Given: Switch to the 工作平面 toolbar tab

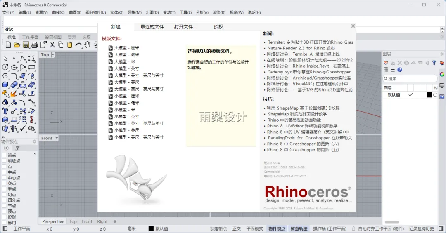Looking at the screenshot, I should click(30, 37).
